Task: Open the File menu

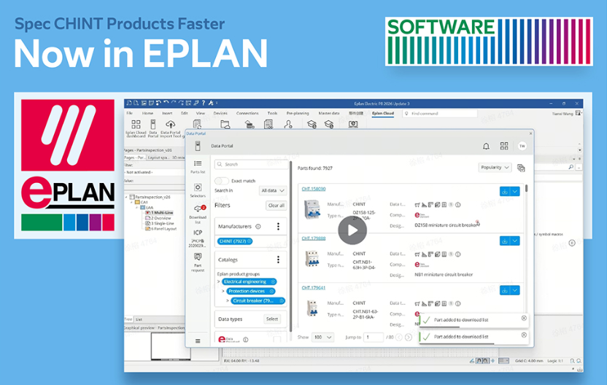Action: point(130,113)
